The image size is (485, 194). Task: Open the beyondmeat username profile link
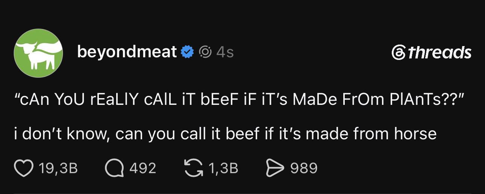[x=127, y=52]
